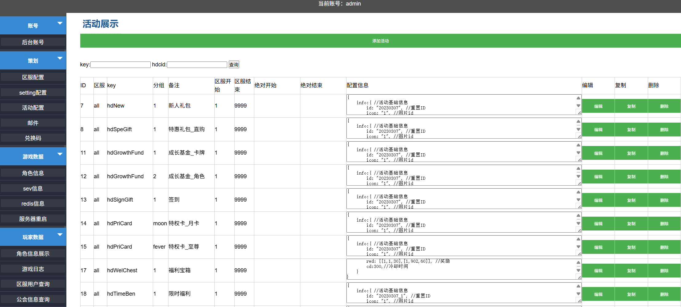
Task: Click the 查询 search button
Action: tap(234, 65)
